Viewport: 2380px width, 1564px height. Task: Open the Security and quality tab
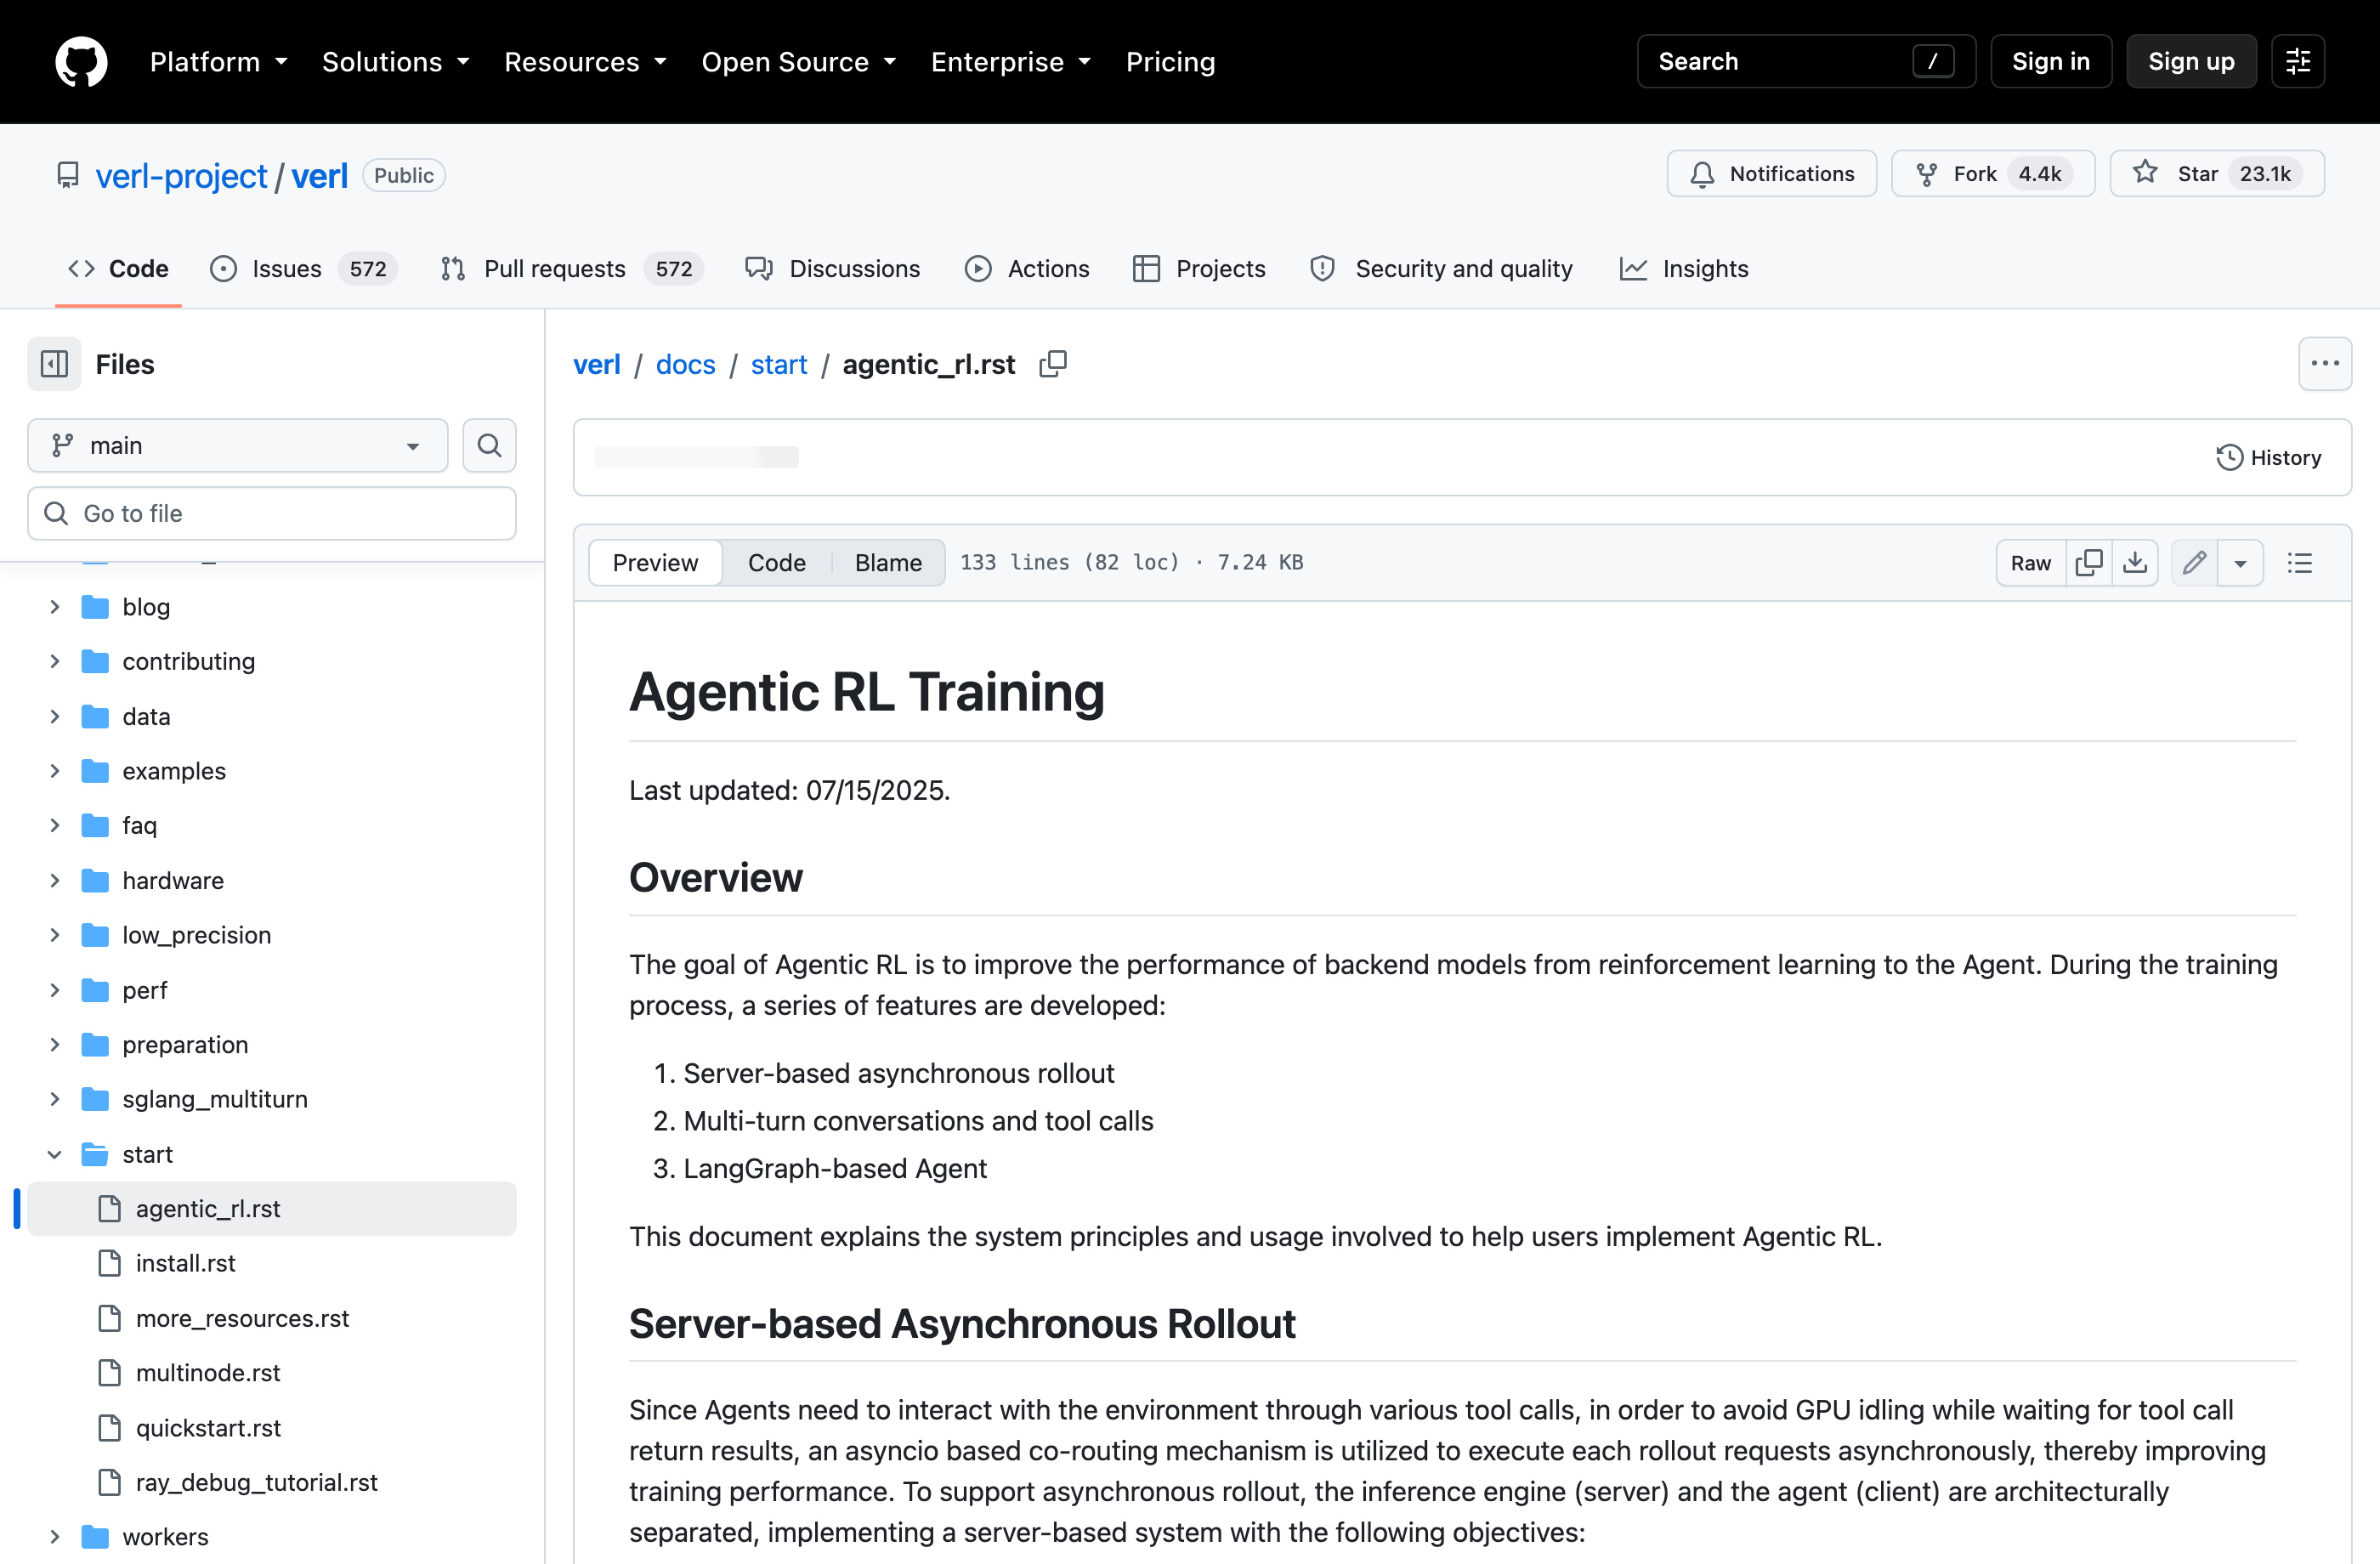pyautogui.click(x=1441, y=269)
